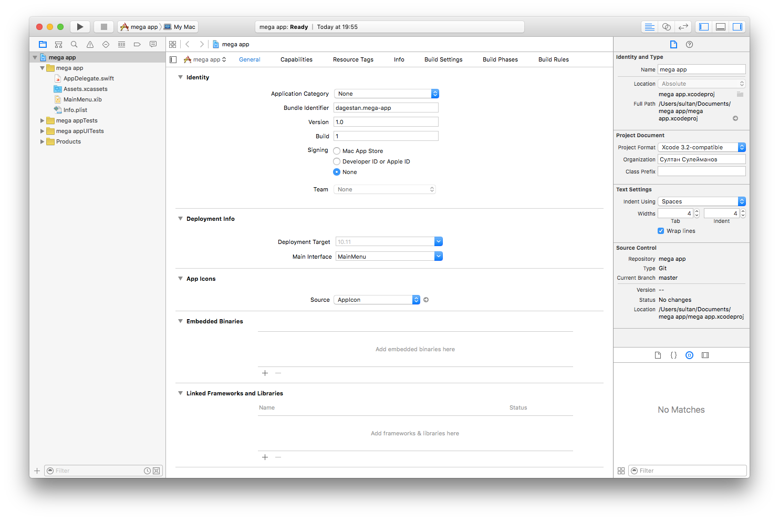Viewport: 779px width, 520px height.
Task: Select None signing option
Action: (337, 172)
